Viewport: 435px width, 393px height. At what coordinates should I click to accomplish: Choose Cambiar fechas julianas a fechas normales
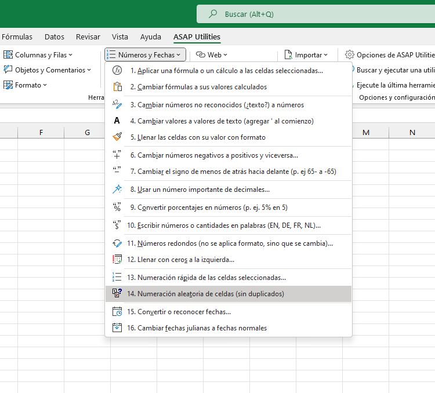[229, 327]
